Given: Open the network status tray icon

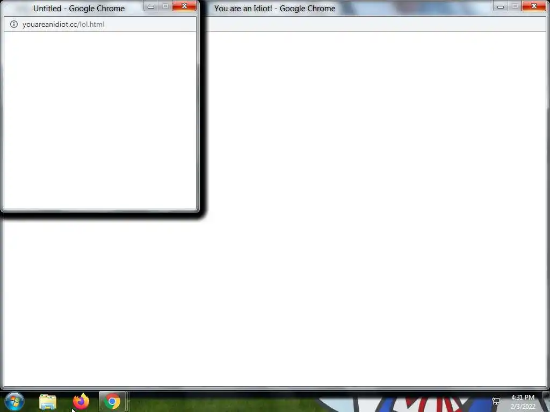Looking at the screenshot, I should click(x=496, y=401).
